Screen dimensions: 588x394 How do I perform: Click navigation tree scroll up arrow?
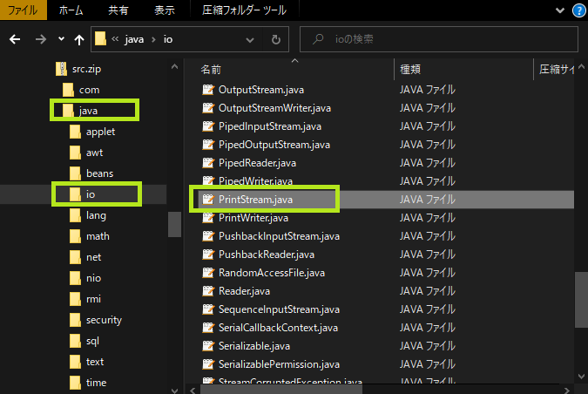(x=174, y=67)
